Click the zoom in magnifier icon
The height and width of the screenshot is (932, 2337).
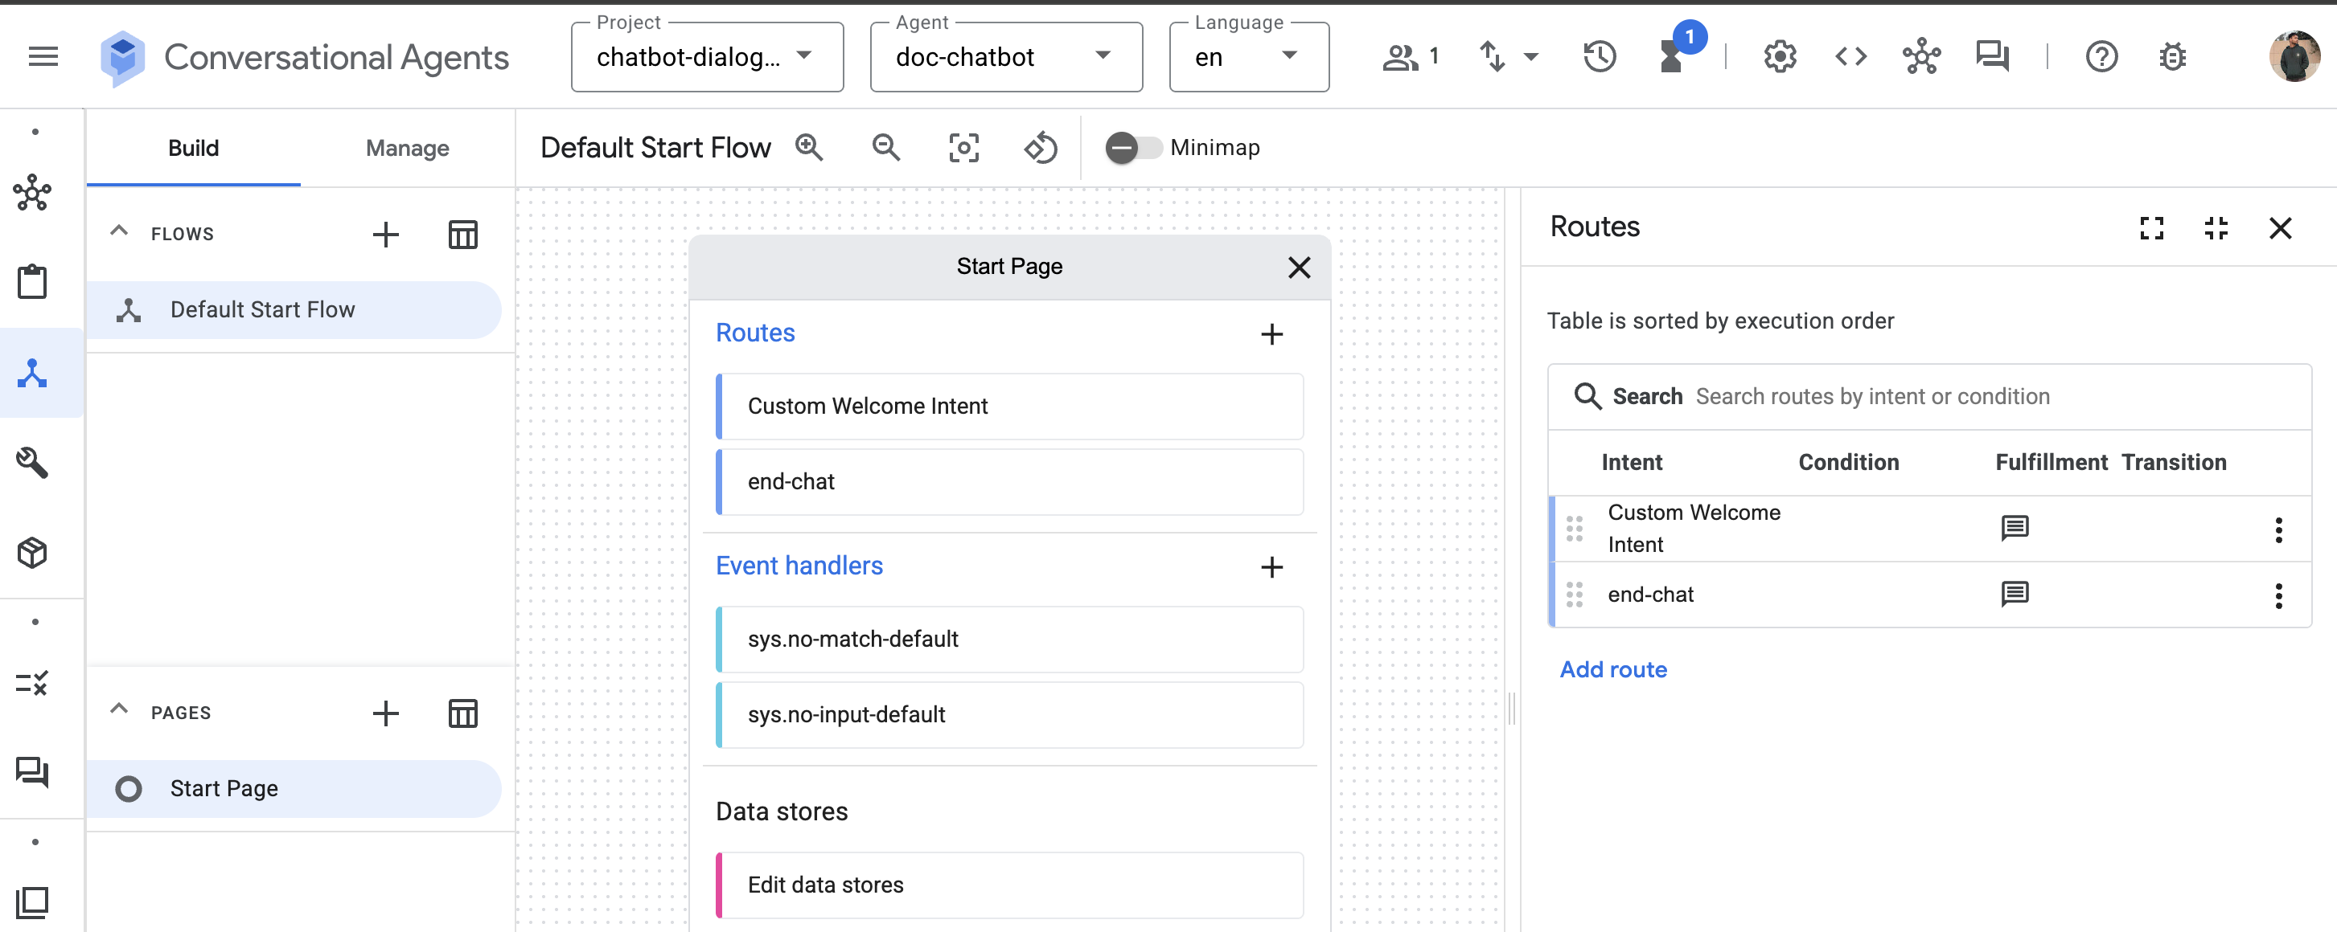click(x=808, y=147)
